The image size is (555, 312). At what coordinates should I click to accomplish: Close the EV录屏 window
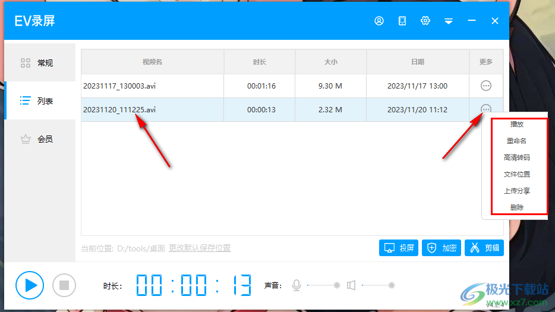click(495, 21)
